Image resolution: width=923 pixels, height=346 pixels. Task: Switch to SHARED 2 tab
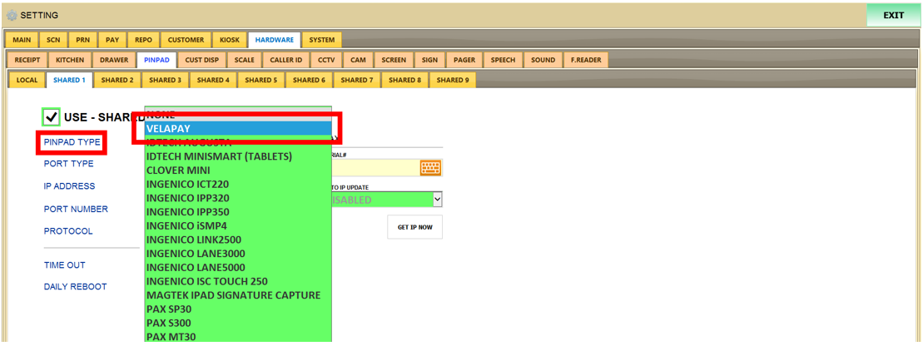(117, 80)
